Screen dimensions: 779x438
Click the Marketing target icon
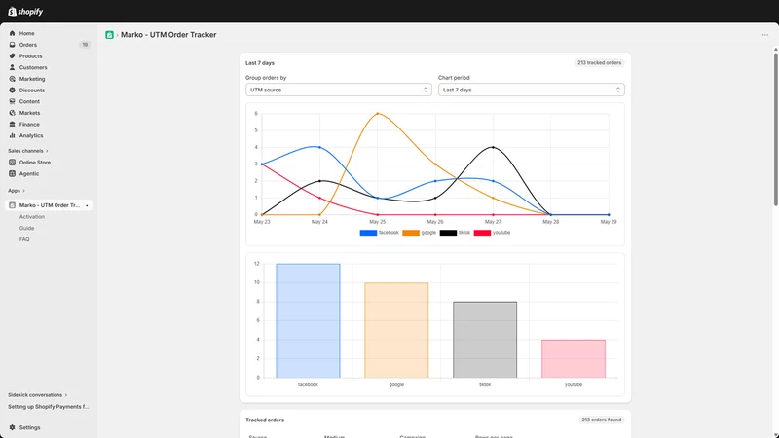[13, 79]
